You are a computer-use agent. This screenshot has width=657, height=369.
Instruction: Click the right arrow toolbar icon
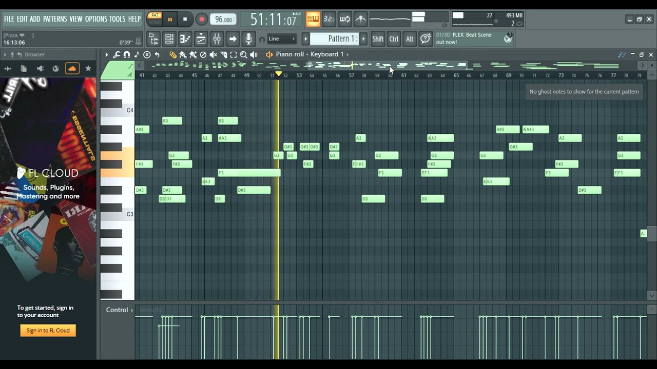point(233,39)
